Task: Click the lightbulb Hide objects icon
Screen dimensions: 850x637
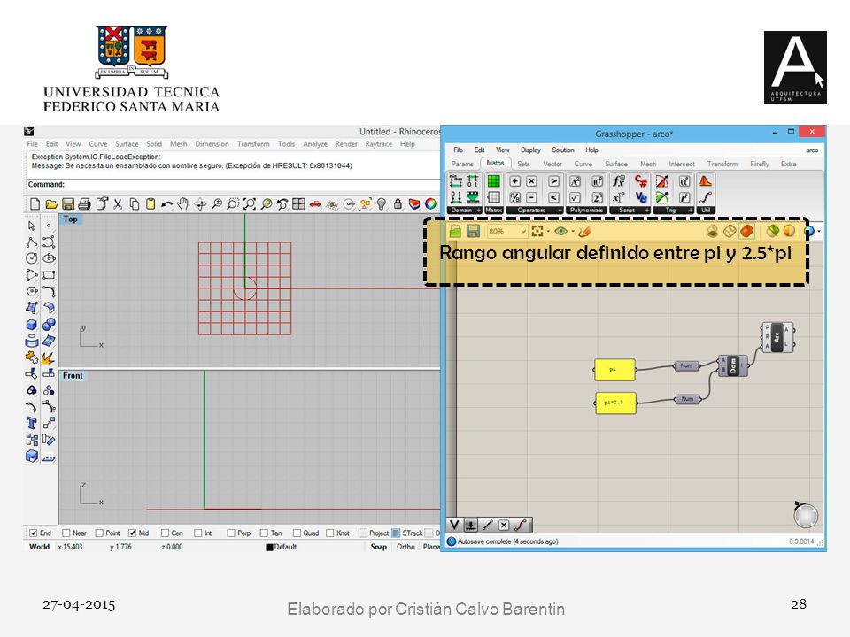Action: coord(382,204)
